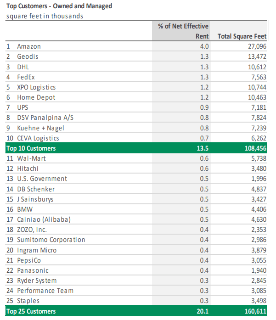
Task: Click BMW square feet 4,406
Action: (259, 209)
